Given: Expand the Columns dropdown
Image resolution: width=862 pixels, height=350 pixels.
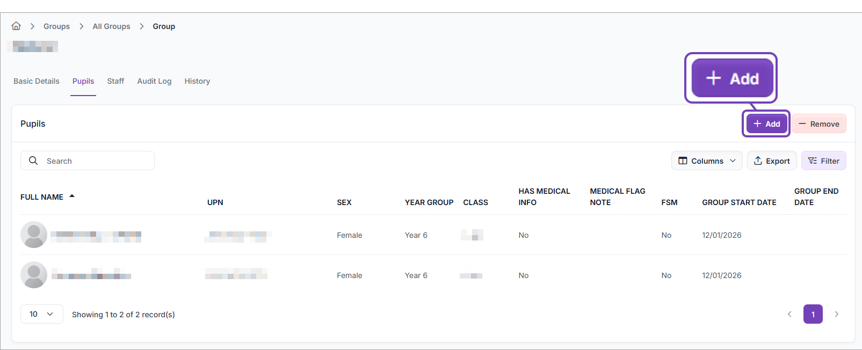Looking at the screenshot, I should (x=706, y=161).
